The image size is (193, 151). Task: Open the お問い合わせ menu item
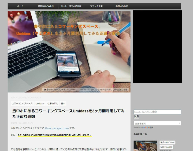click(122, 6)
